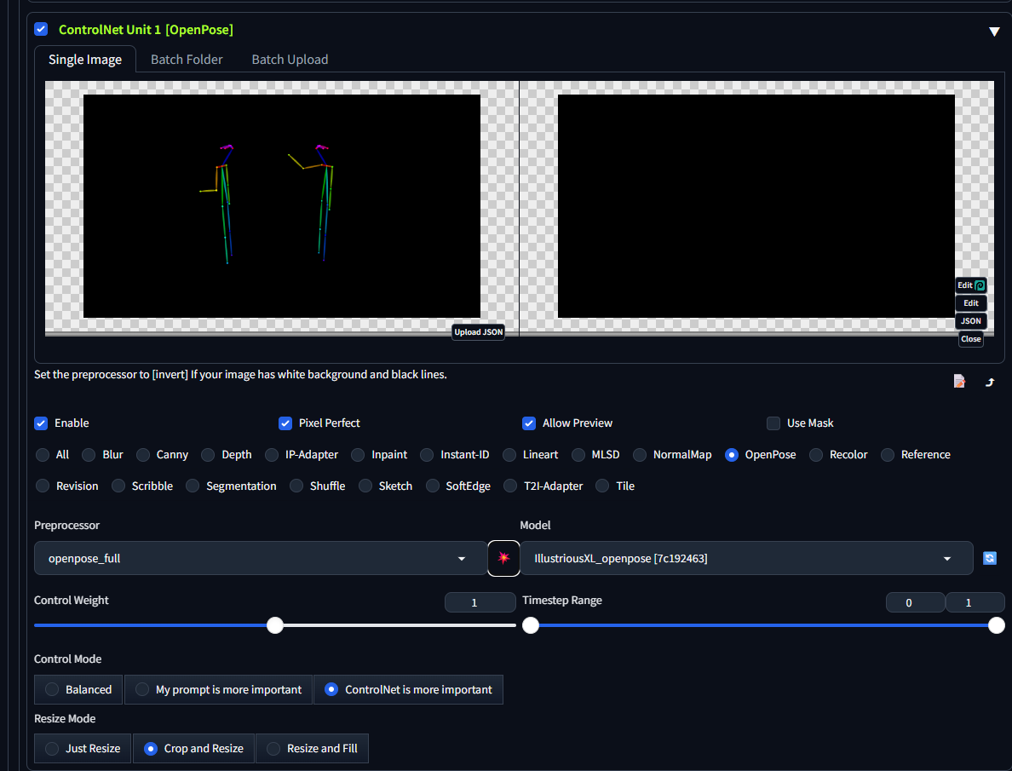Pick the Inpaint control type
Image resolution: width=1012 pixels, height=771 pixels.
[380, 455]
